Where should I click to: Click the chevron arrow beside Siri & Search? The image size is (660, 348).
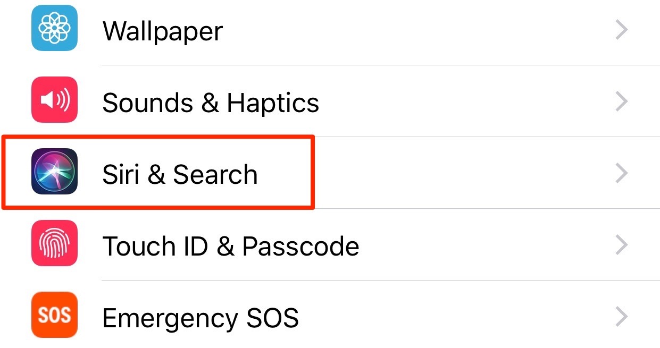tap(621, 173)
